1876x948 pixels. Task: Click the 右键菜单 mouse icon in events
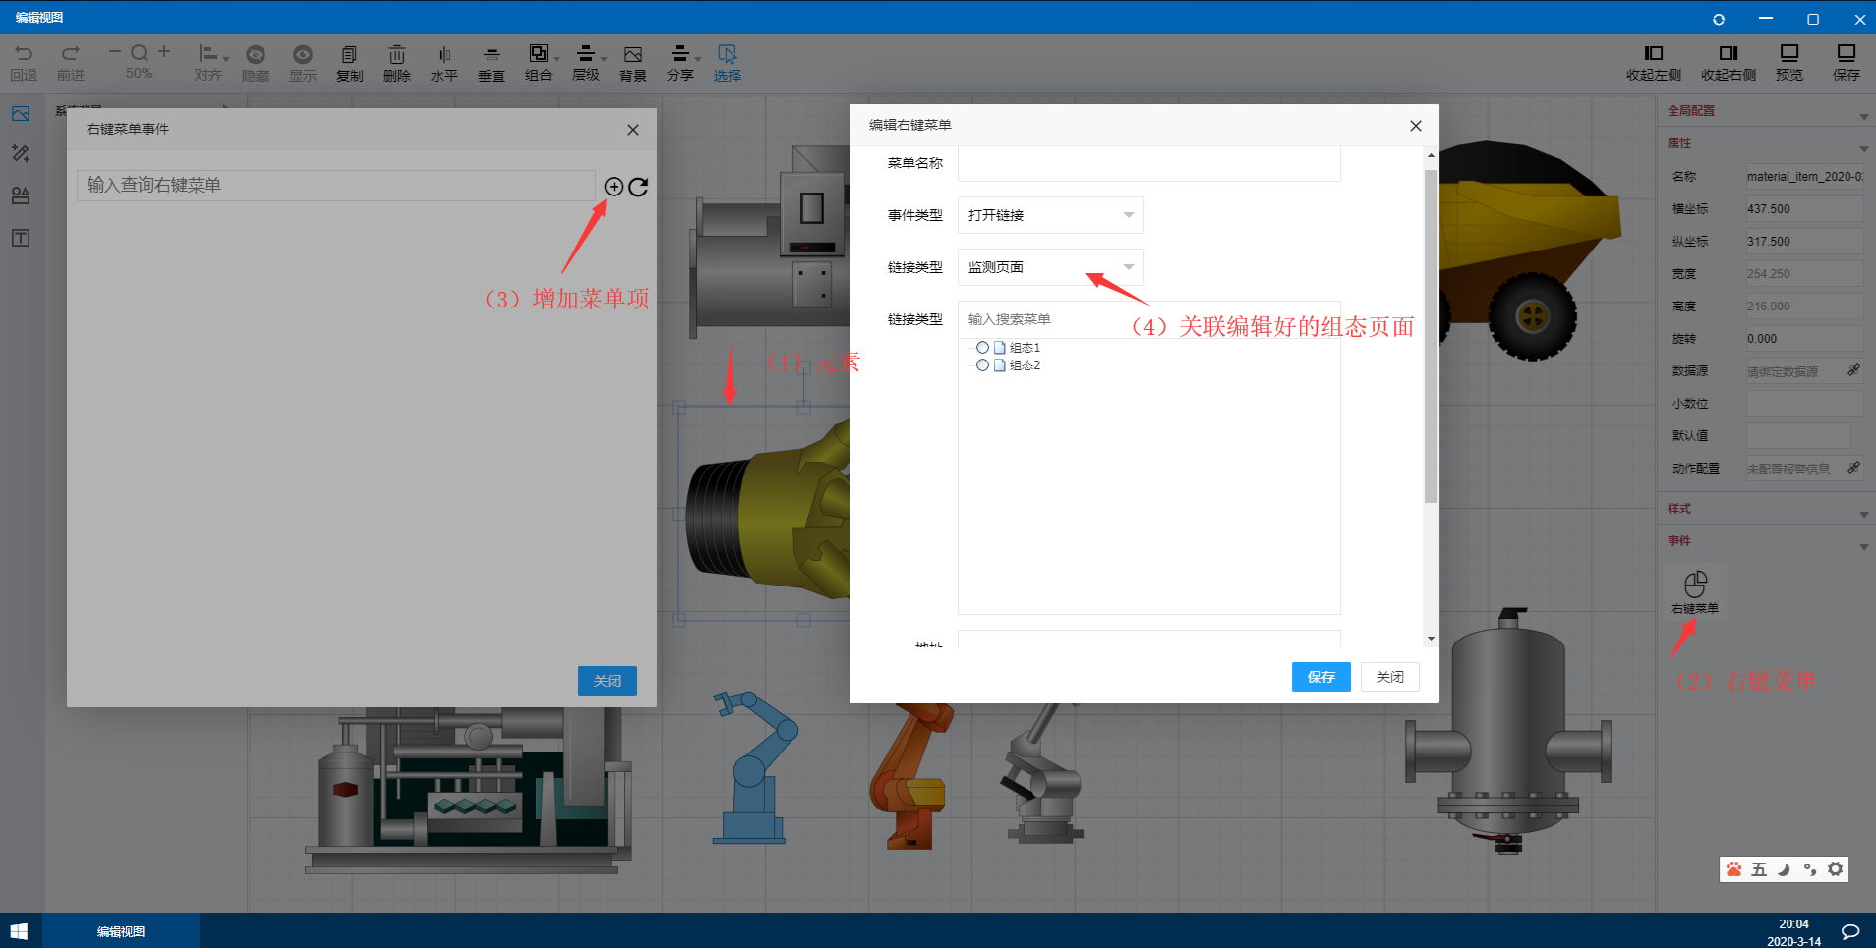tap(1695, 585)
